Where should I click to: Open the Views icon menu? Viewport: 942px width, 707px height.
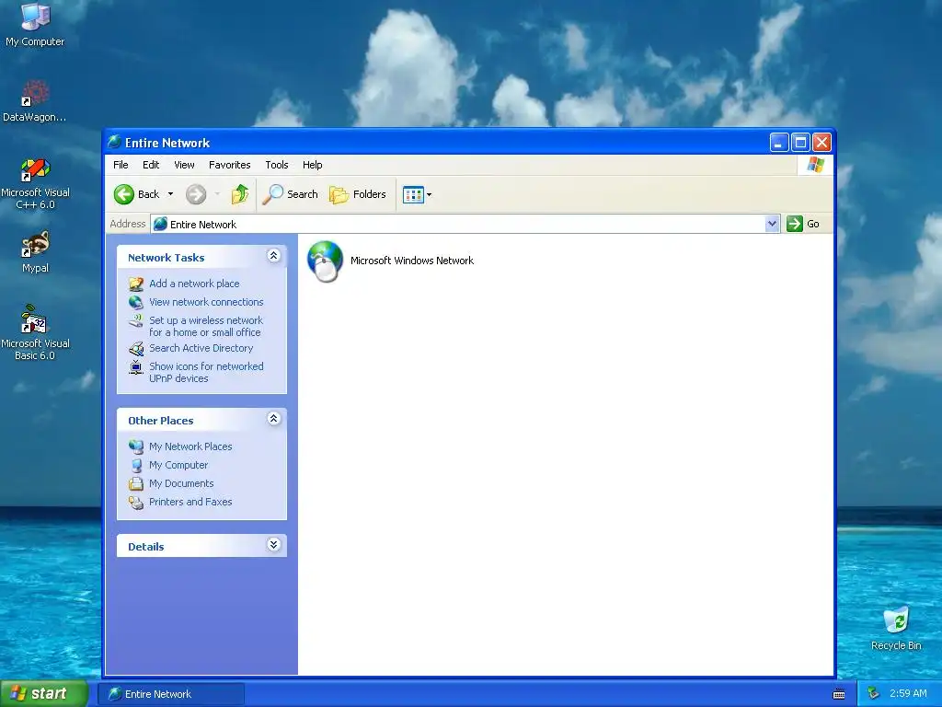413,195
